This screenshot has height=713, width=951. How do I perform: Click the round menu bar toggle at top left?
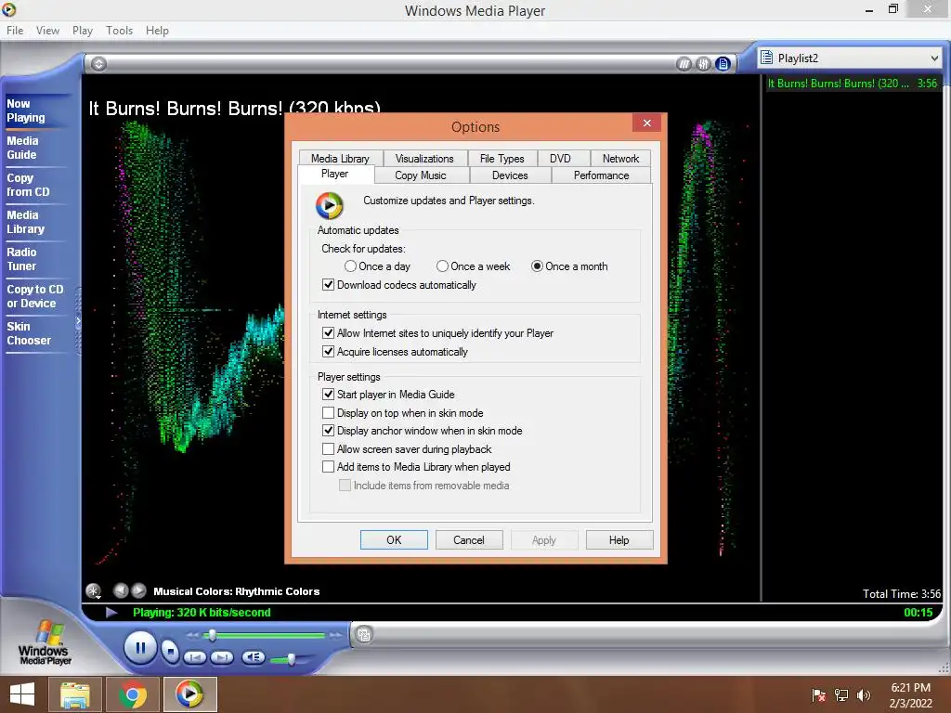[x=98, y=64]
